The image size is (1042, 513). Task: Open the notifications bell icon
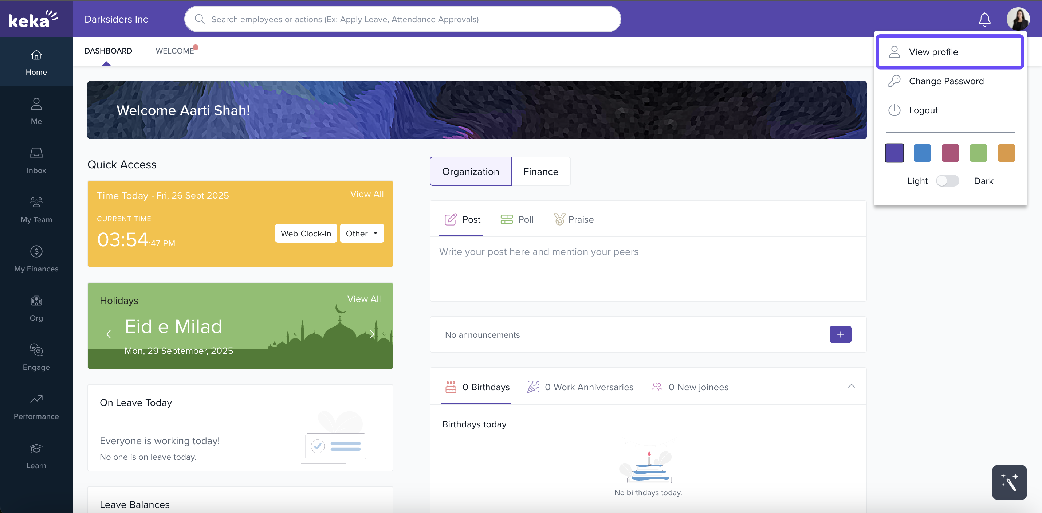click(x=984, y=19)
